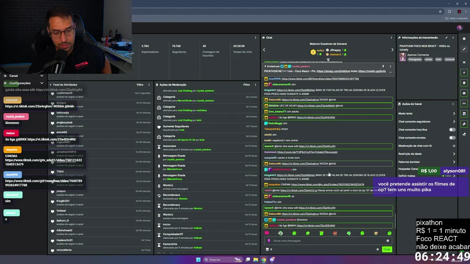
Task: Open Ações do Canal panel three-dot menu
Action: 453,104
